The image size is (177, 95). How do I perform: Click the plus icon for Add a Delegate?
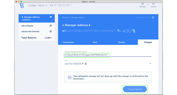(x=51, y=26)
